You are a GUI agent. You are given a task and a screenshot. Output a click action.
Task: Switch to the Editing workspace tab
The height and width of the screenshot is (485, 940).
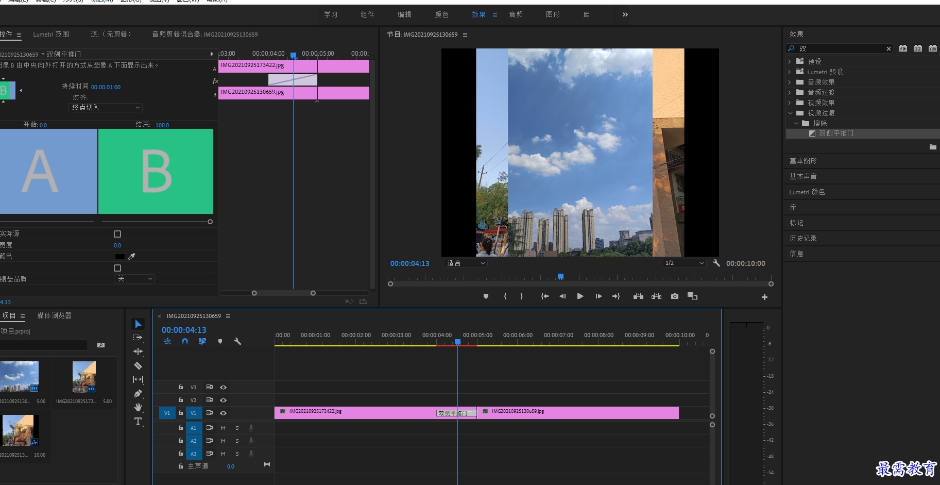pyautogui.click(x=404, y=14)
